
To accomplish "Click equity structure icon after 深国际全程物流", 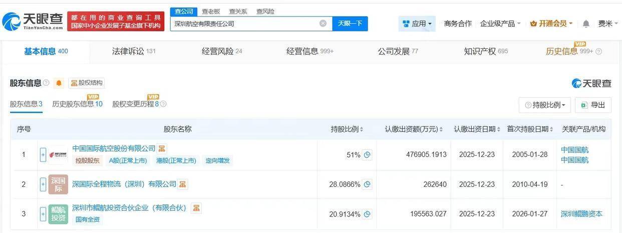I will pos(183,184).
